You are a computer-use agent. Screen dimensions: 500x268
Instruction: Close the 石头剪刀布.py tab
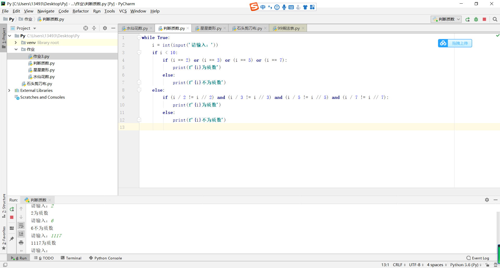[x=265, y=28]
